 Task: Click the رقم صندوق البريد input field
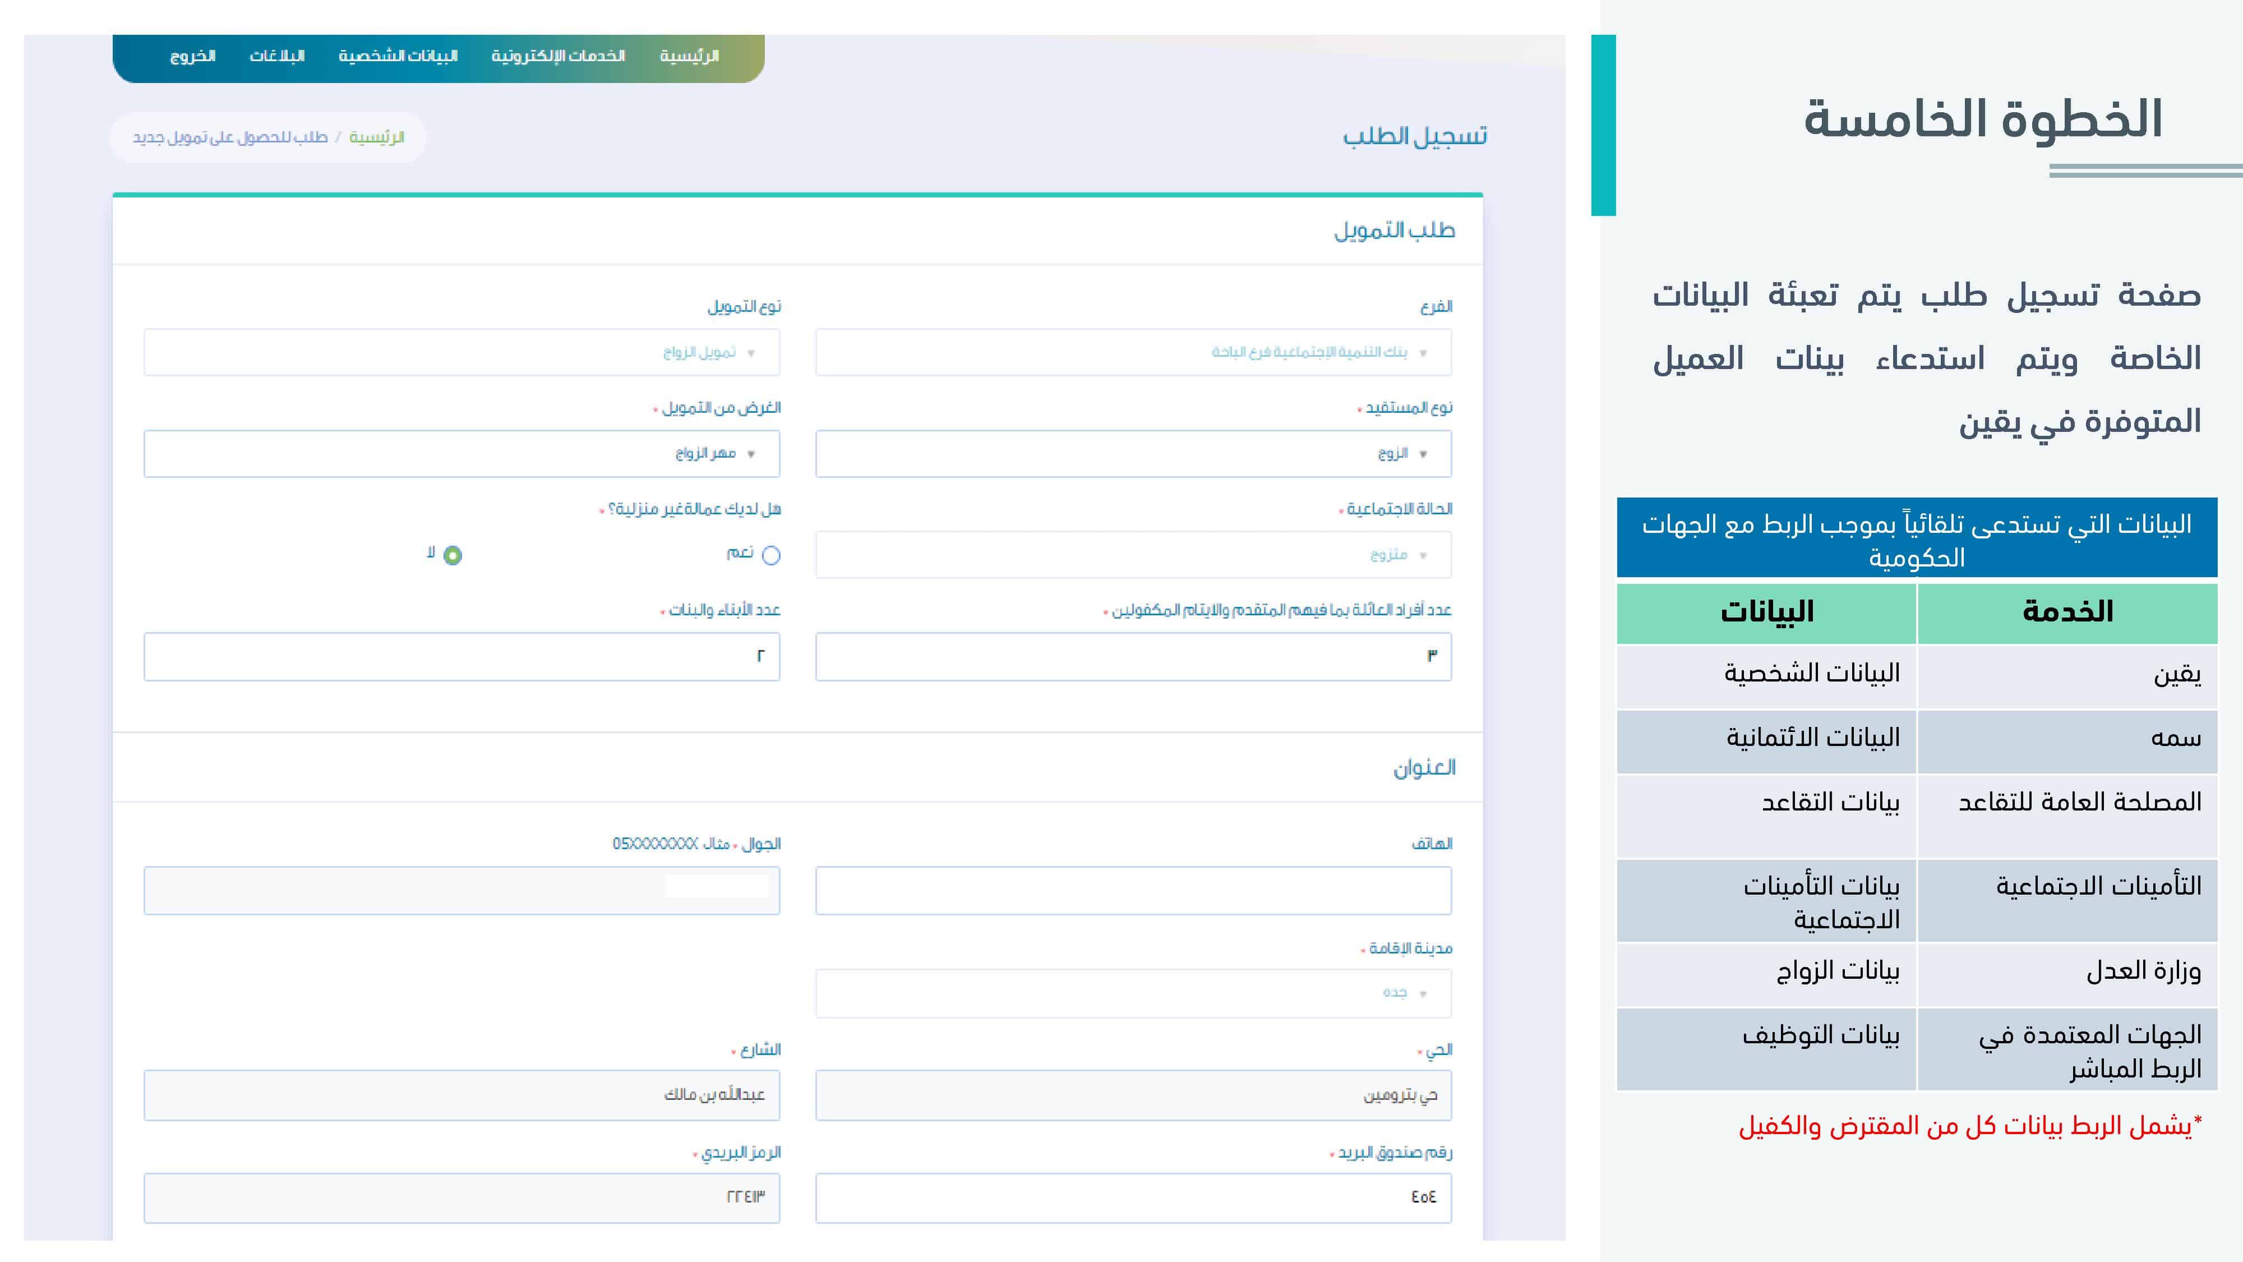click(x=1133, y=1197)
